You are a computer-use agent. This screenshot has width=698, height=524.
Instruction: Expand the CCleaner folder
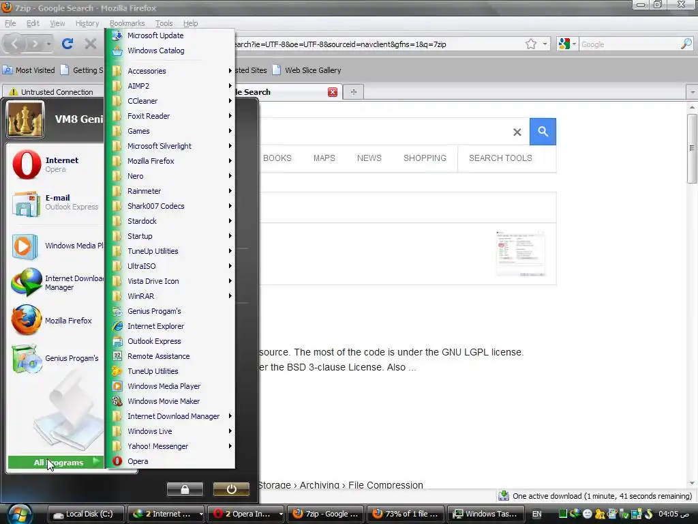click(170, 101)
